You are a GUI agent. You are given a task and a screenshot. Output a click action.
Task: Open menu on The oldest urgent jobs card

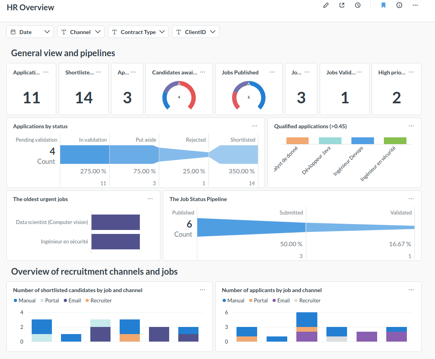(x=150, y=199)
